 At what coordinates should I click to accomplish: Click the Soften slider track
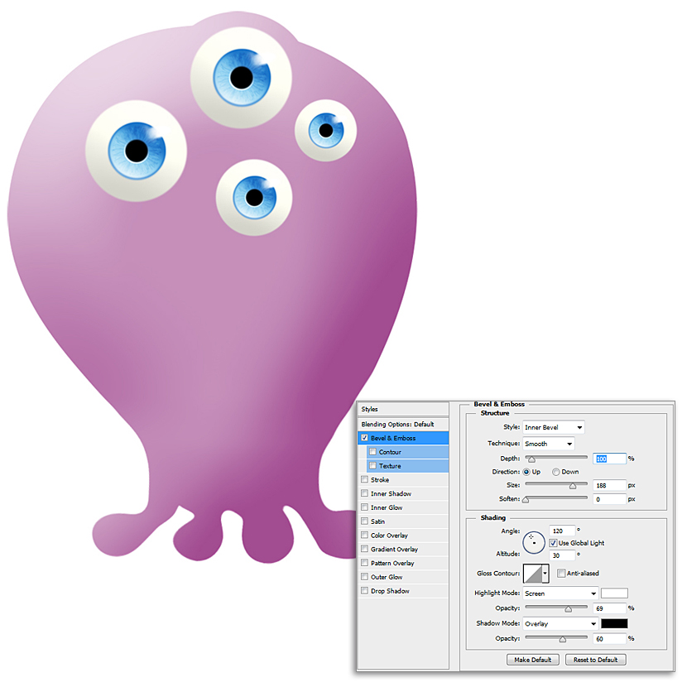click(x=556, y=497)
